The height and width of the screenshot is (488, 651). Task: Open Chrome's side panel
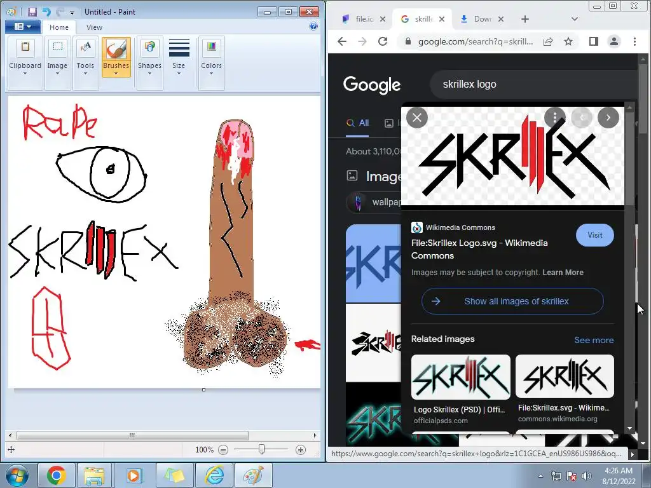click(594, 41)
